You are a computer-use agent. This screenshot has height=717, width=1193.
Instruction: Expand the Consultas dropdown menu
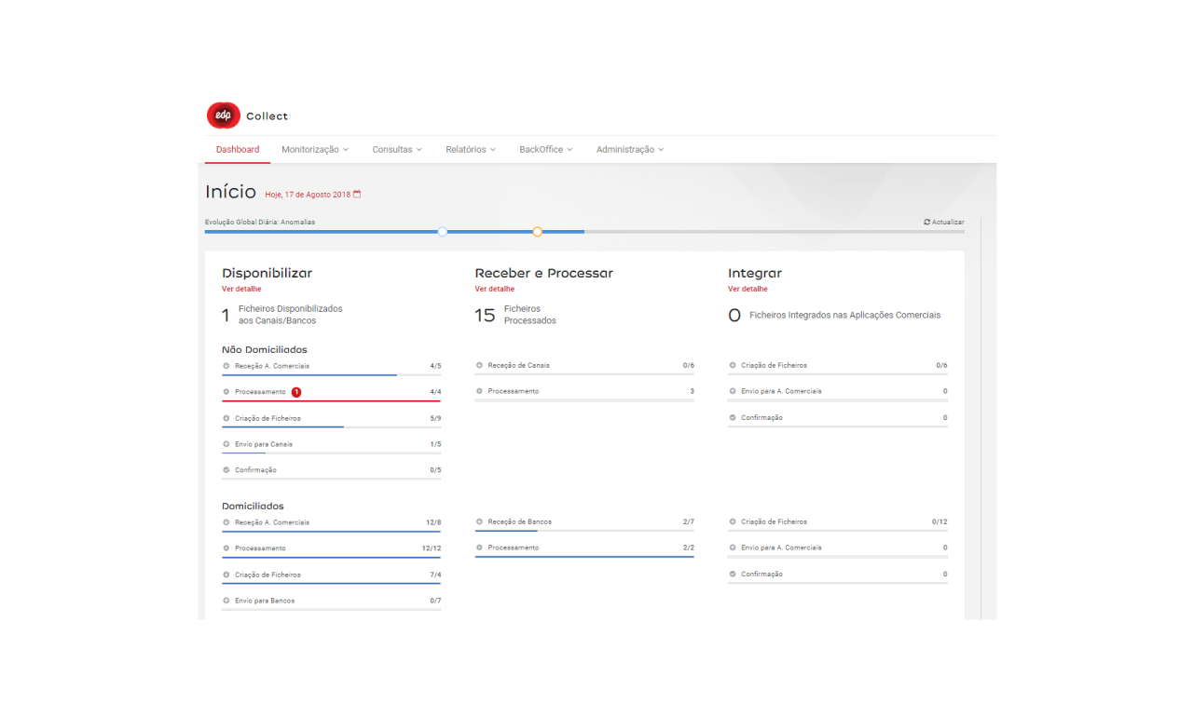[397, 150]
